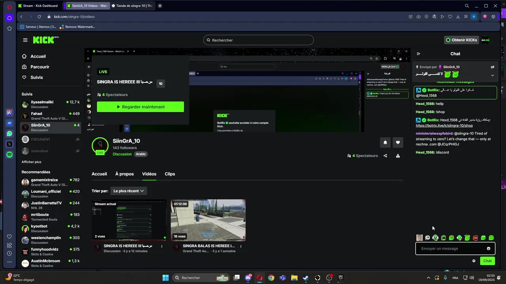Click the KICK logo in header

(46, 40)
